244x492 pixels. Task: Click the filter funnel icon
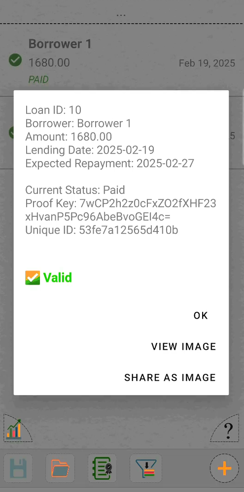(x=144, y=468)
